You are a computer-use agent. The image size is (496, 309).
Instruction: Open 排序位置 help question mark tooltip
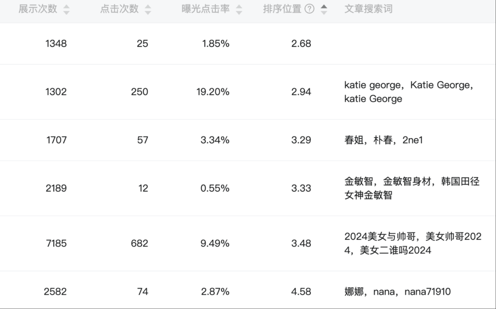[x=310, y=9]
